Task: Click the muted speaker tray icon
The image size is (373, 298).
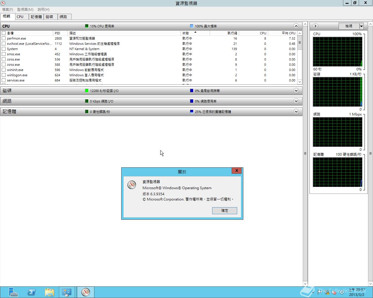Action: (334, 292)
